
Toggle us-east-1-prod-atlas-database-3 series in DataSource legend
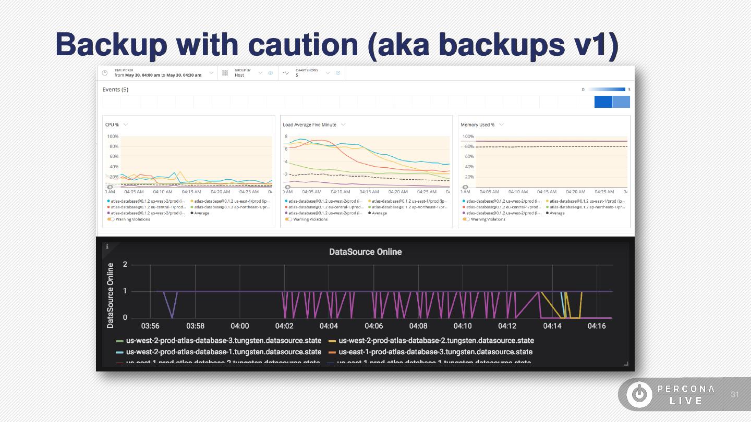430,352
